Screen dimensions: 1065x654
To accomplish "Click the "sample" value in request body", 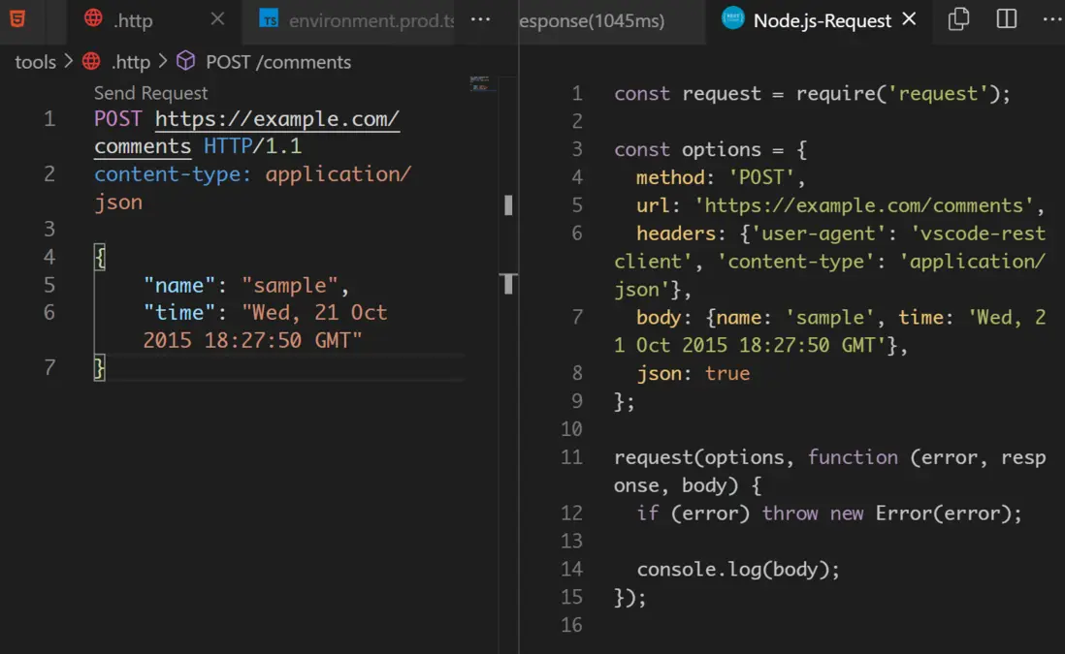I will (x=290, y=286).
